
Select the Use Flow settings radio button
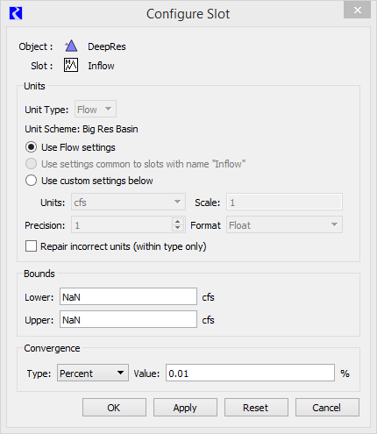31,147
